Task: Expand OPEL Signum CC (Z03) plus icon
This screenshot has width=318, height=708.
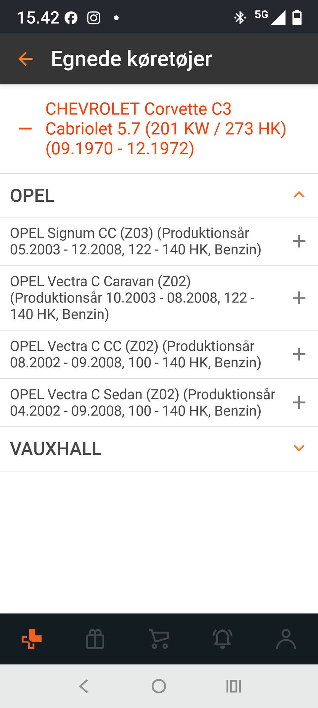Action: [x=299, y=241]
